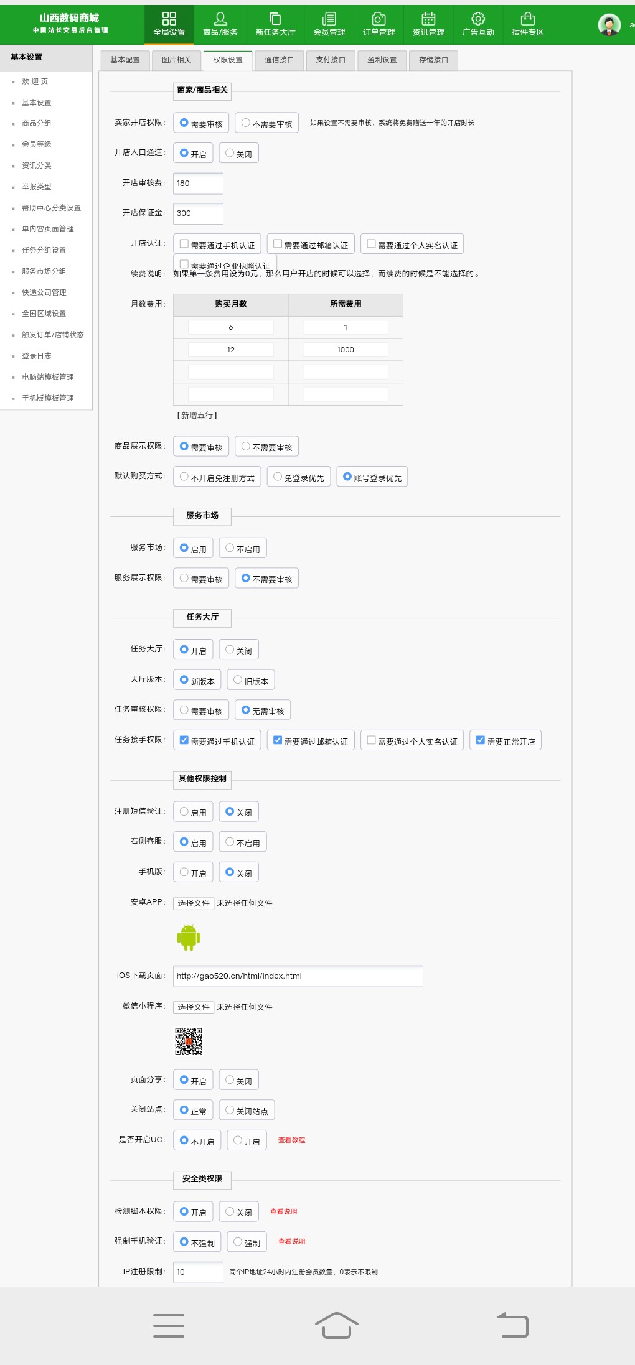Screen dimensions: 635x1365
Task: Click the admin user avatar
Action: (x=609, y=25)
